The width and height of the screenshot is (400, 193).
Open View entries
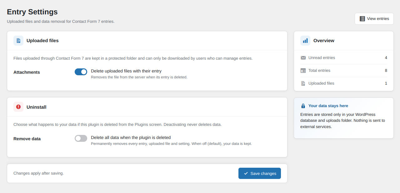pos(374,19)
